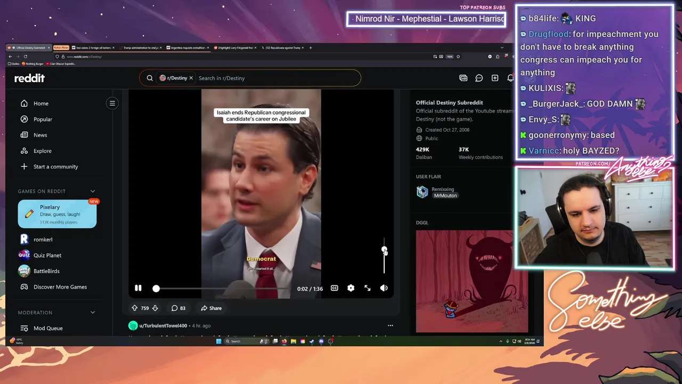682x384 pixels.
Task: Adjust the vertical volume slider
Action: point(384,257)
